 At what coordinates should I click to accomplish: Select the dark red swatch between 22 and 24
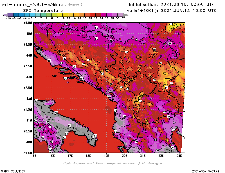click(98, 15)
